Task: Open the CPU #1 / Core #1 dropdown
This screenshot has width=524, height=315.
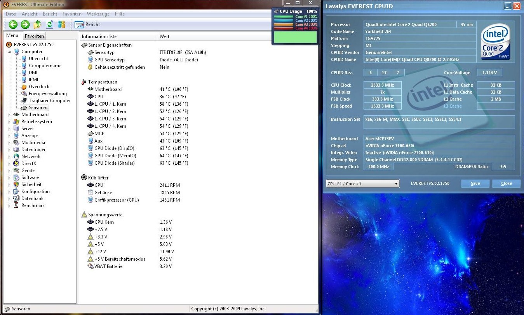Action: (362, 184)
